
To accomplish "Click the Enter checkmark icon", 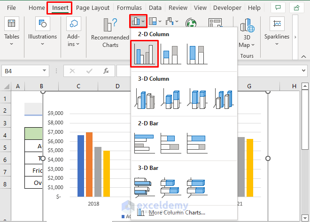I will [89, 71].
